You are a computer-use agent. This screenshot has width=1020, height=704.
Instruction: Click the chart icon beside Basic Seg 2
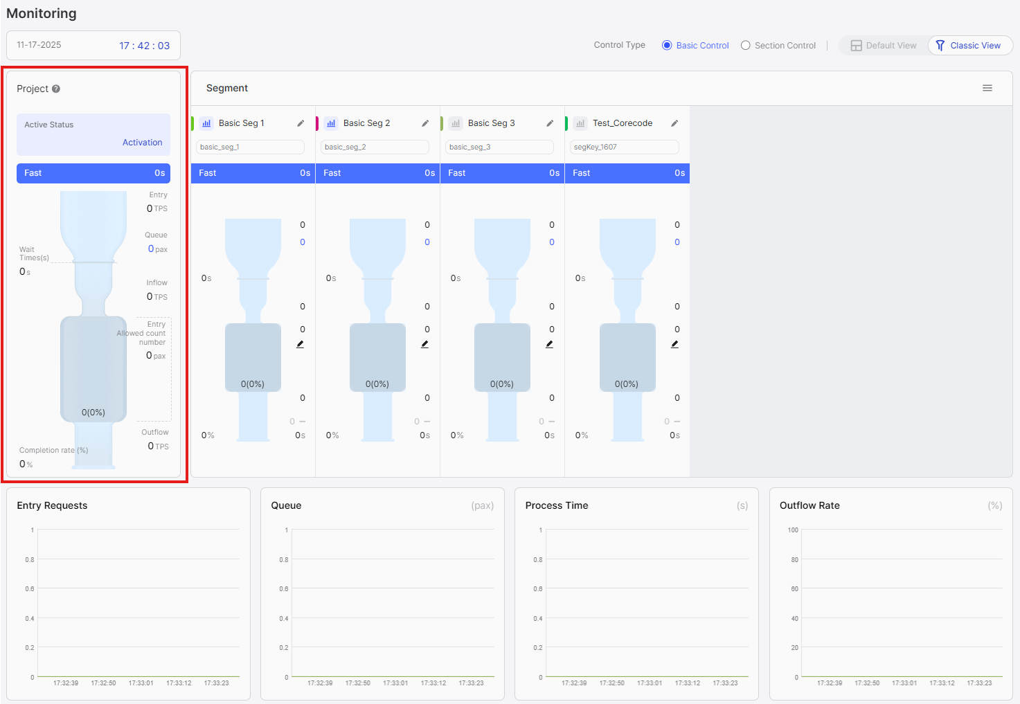330,123
